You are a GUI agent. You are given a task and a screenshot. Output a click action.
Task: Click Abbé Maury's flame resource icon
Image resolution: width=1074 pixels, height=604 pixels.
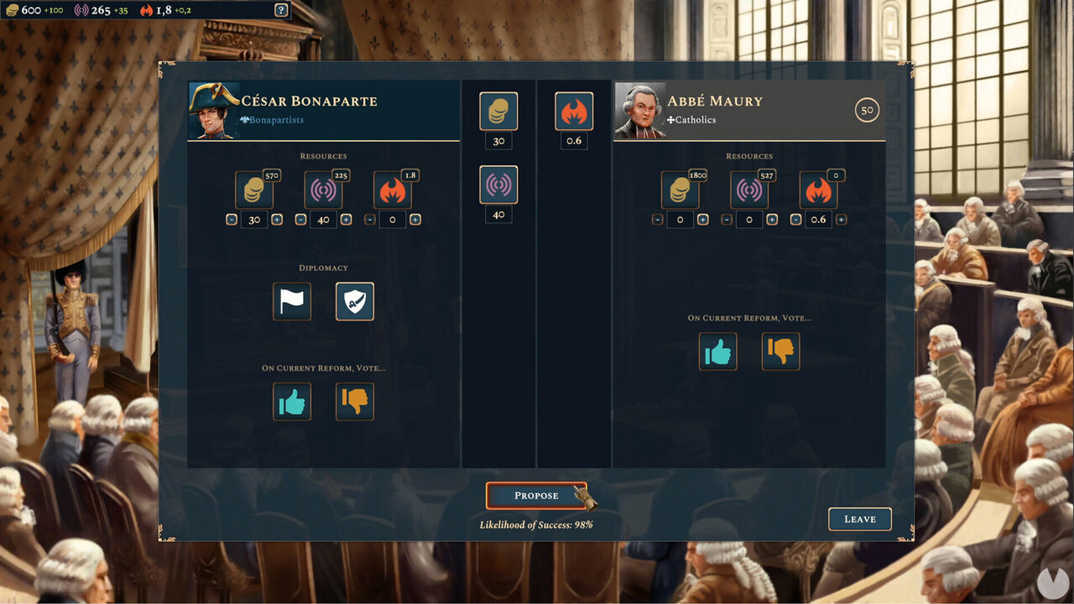tap(818, 190)
